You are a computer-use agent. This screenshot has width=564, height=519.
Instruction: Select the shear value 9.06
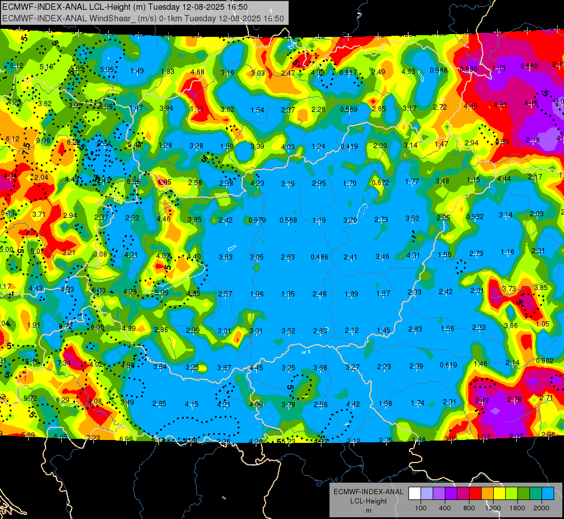[43, 141]
